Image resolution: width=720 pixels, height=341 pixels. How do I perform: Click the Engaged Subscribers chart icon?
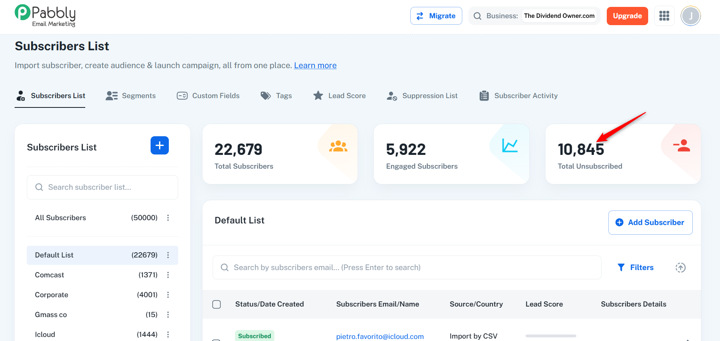point(510,146)
